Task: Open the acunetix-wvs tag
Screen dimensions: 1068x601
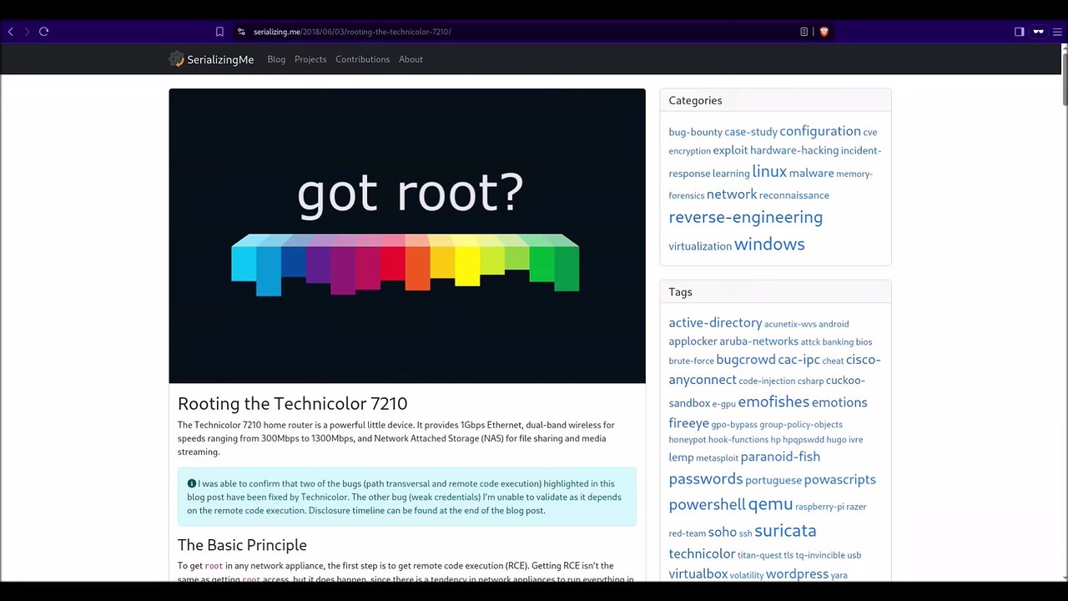Action: click(790, 324)
